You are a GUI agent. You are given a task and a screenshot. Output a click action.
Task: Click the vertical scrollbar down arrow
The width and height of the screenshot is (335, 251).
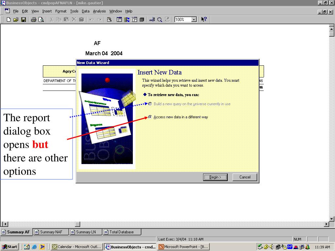tap(332, 219)
